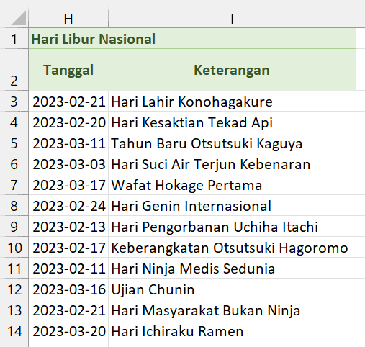Screen dimensions: 365x347
Task: Select cell 'Hari Pengorbanan Uchiha Itachi'
Action: click(232, 226)
